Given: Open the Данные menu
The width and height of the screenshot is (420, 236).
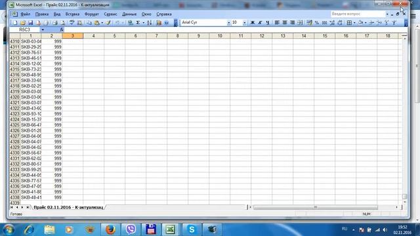Looking at the screenshot, I should pos(129,14).
